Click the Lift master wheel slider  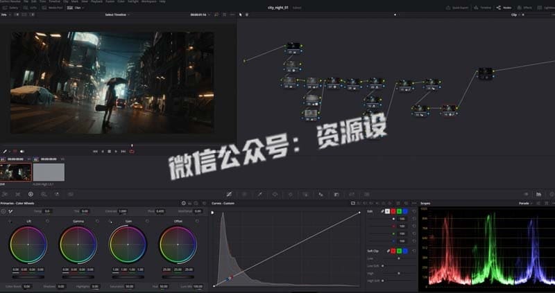pos(28,277)
